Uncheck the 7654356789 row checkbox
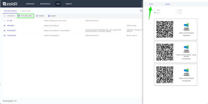Screen dimensions: 208x104 tap(5, 36)
